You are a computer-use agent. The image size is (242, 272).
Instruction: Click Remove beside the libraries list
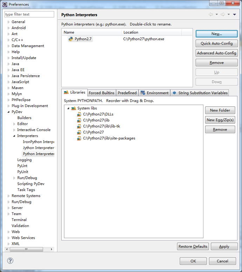click(220, 129)
